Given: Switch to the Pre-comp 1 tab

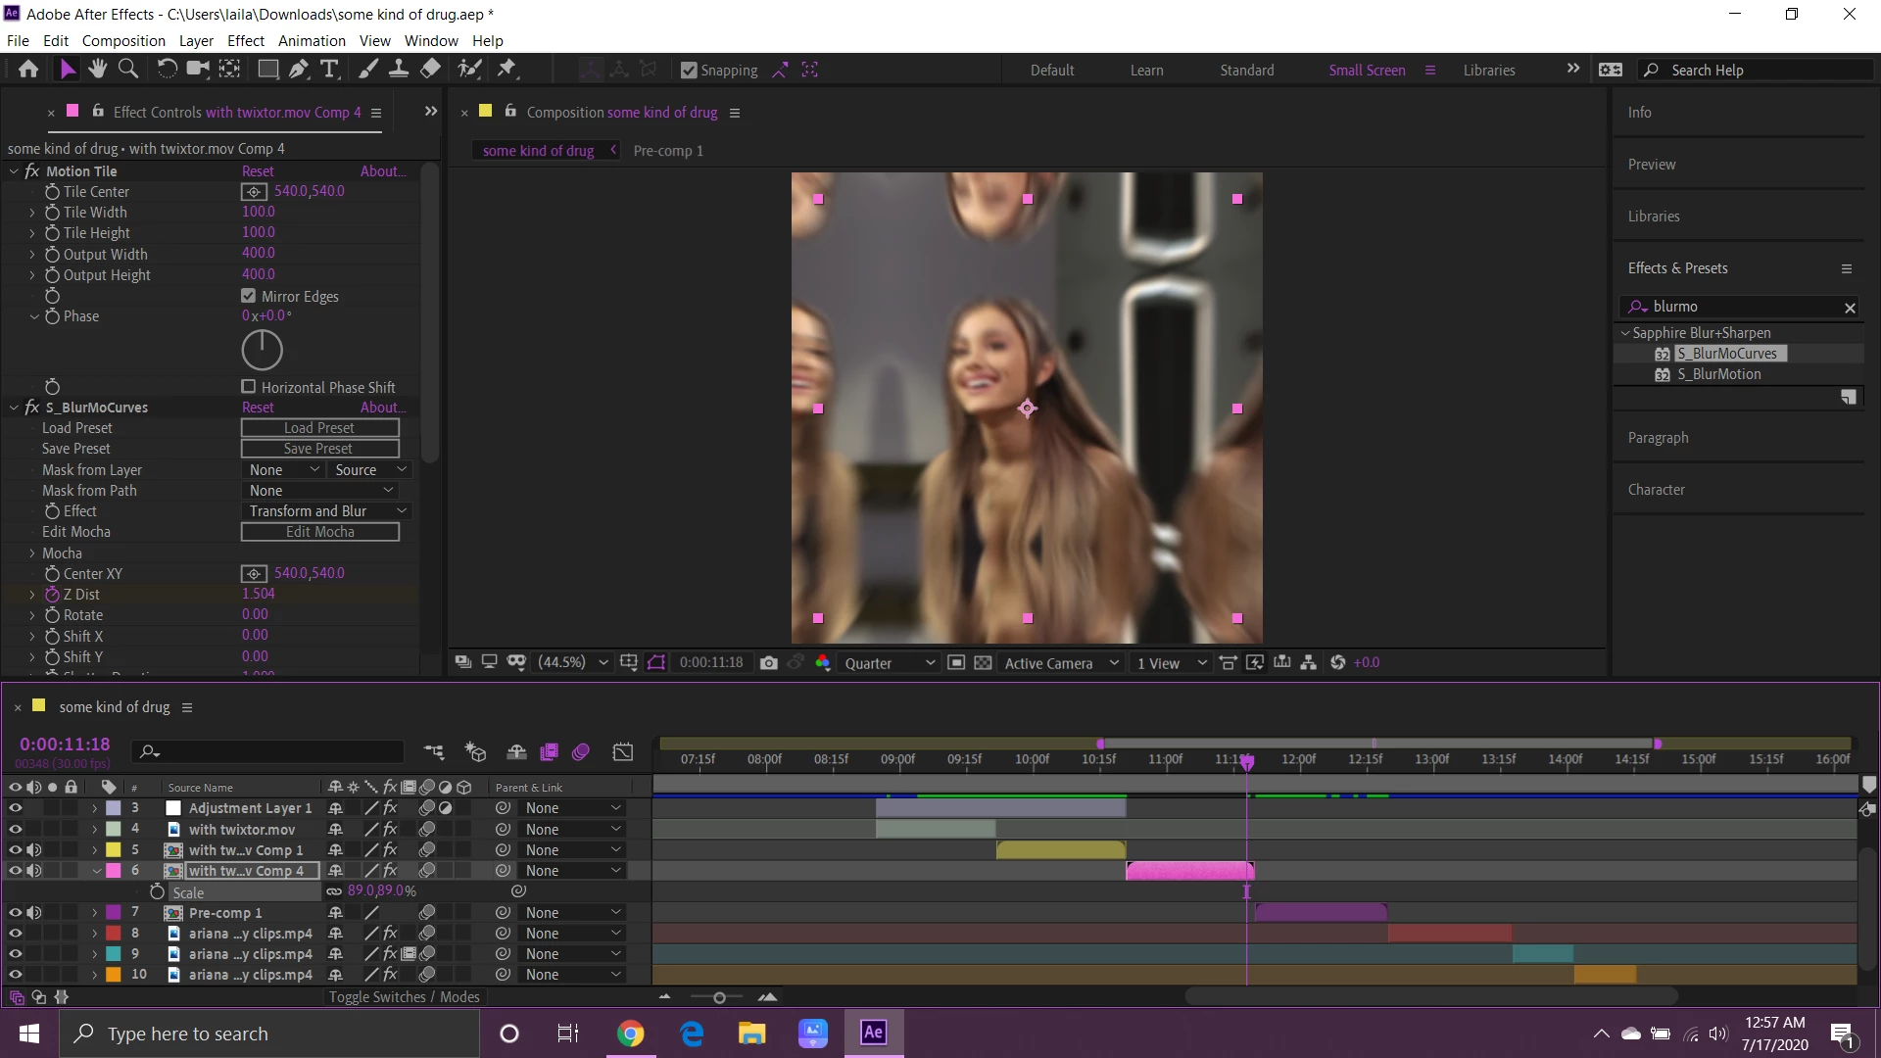Looking at the screenshot, I should (668, 151).
